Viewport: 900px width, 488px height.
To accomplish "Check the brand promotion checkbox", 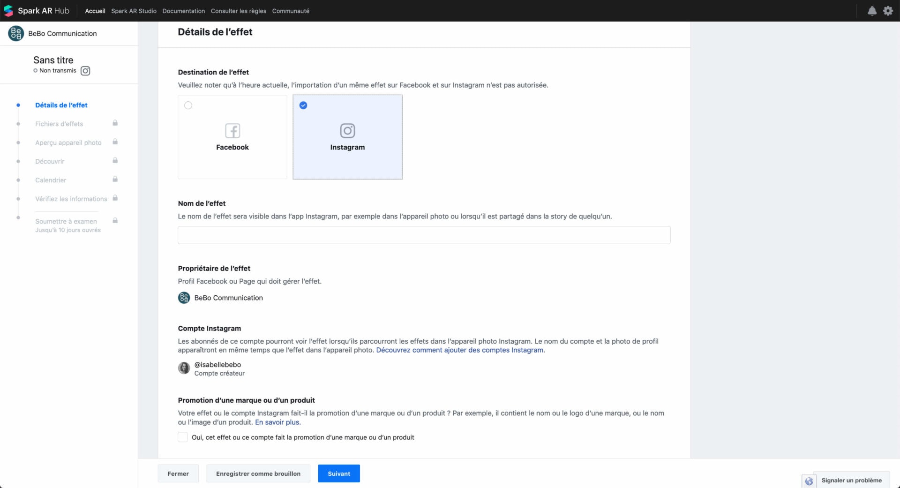I will pyautogui.click(x=183, y=437).
